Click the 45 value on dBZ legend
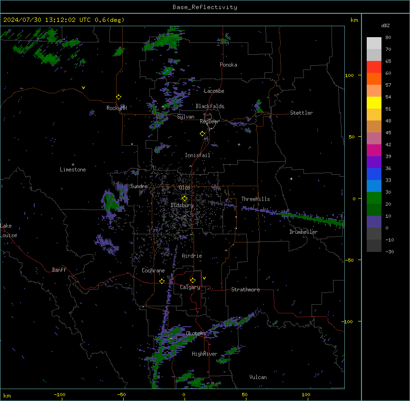Image resolution: width=410 pixels, height=401 pixels. (388, 133)
